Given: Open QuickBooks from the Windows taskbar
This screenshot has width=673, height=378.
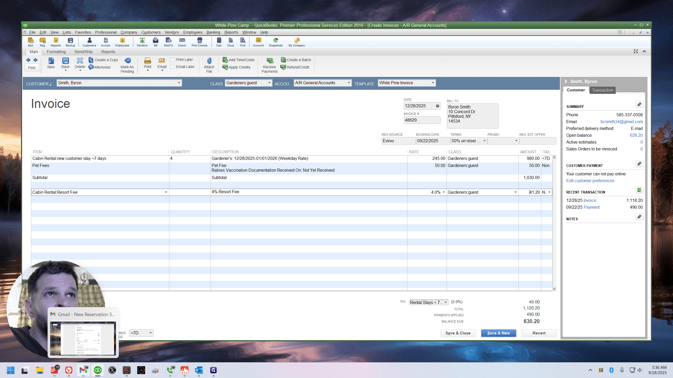Looking at the screenshot, I should [98, 370].
